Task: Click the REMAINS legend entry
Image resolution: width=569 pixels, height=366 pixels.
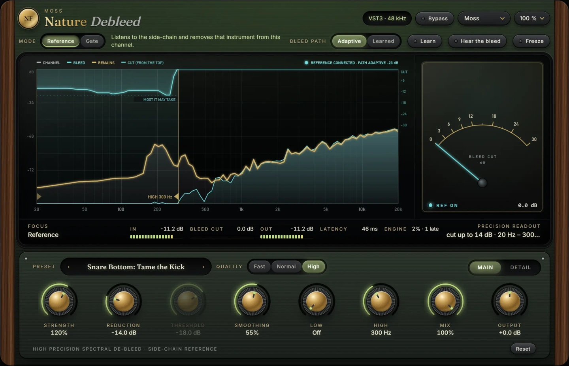Action: 103,63
